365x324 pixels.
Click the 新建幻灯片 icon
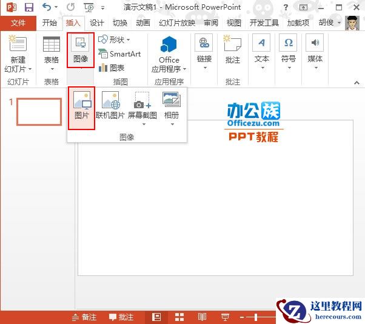(18, 43)
